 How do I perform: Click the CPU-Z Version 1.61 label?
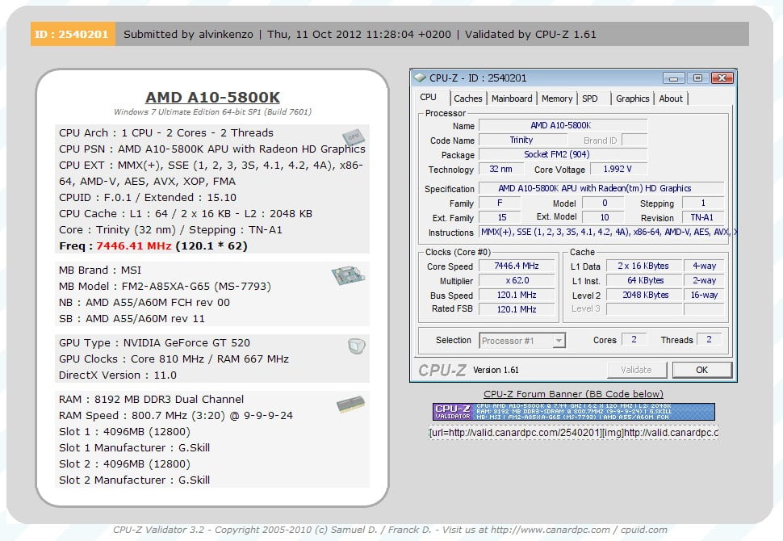(x=496, y=370)
